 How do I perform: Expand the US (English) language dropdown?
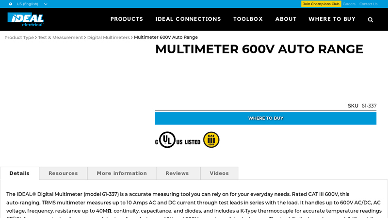point(32,4)
